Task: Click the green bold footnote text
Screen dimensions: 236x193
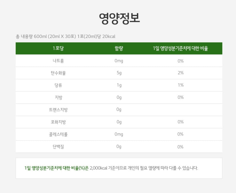Action: pyautogui.click(x=56, y=168)
